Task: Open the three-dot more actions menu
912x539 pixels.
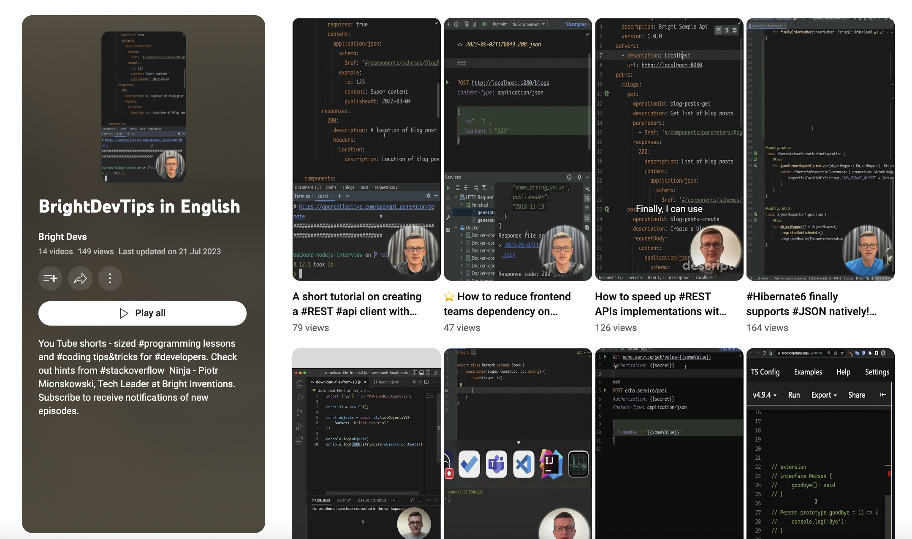Action: (110, 278)
